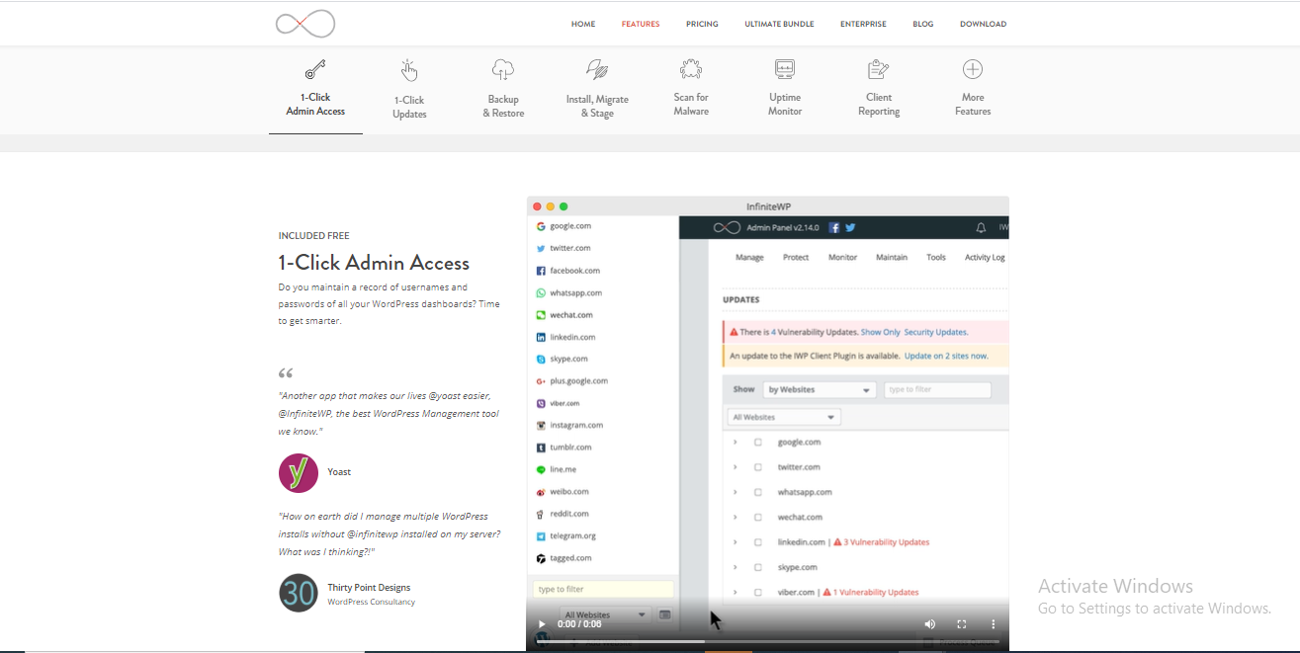Open ULTIMATE BUNDLE in the navigation
Image resolution: width=1300 pixels, height=653 pixels.
click(779, 24)
